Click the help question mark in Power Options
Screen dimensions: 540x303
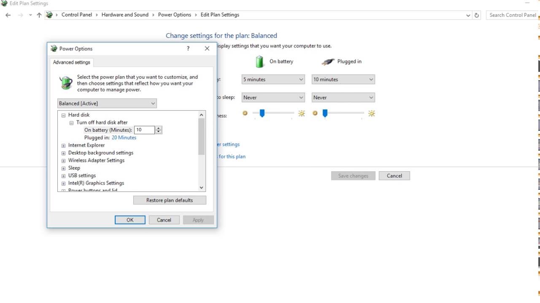point(188,48)
